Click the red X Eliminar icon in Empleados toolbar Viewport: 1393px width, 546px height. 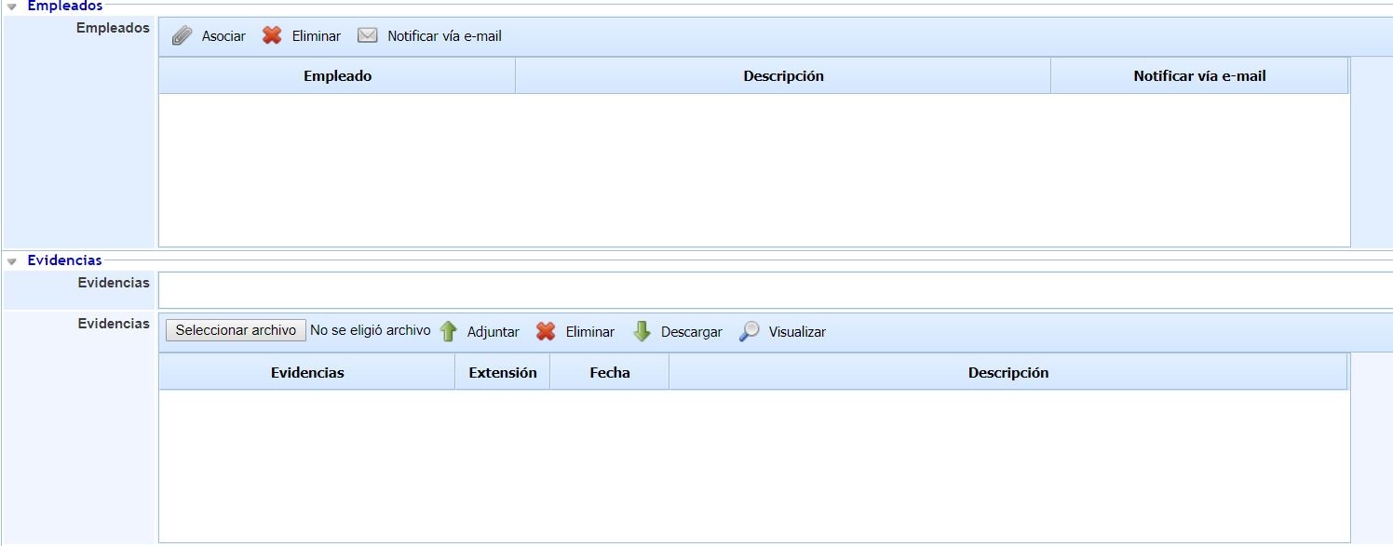271,35
